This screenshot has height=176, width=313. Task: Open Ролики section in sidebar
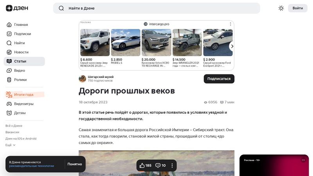pos(20,80)
